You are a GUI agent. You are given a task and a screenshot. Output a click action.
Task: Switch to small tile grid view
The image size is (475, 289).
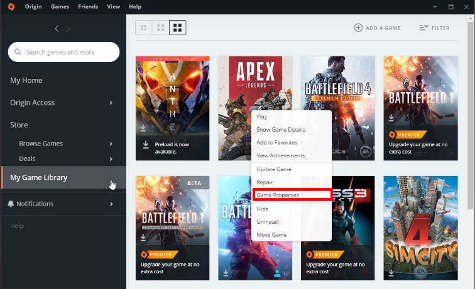(144, 28)
